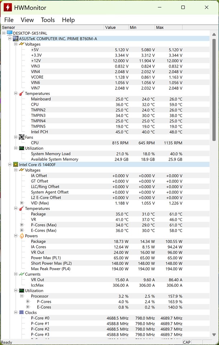
Task: Click the Clocks waveform icon
Action: [22, 313]
